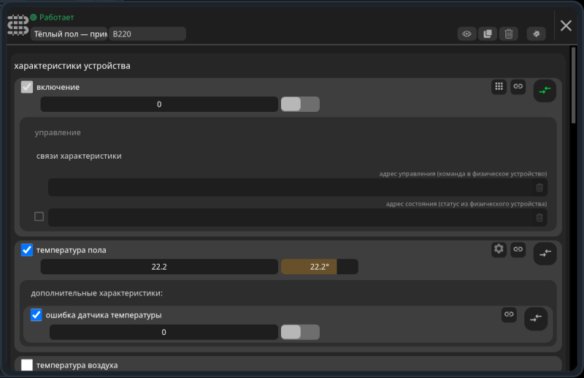
Task: Click link icon for ошибка датчика температуры
Action: [x=509, y=314]
